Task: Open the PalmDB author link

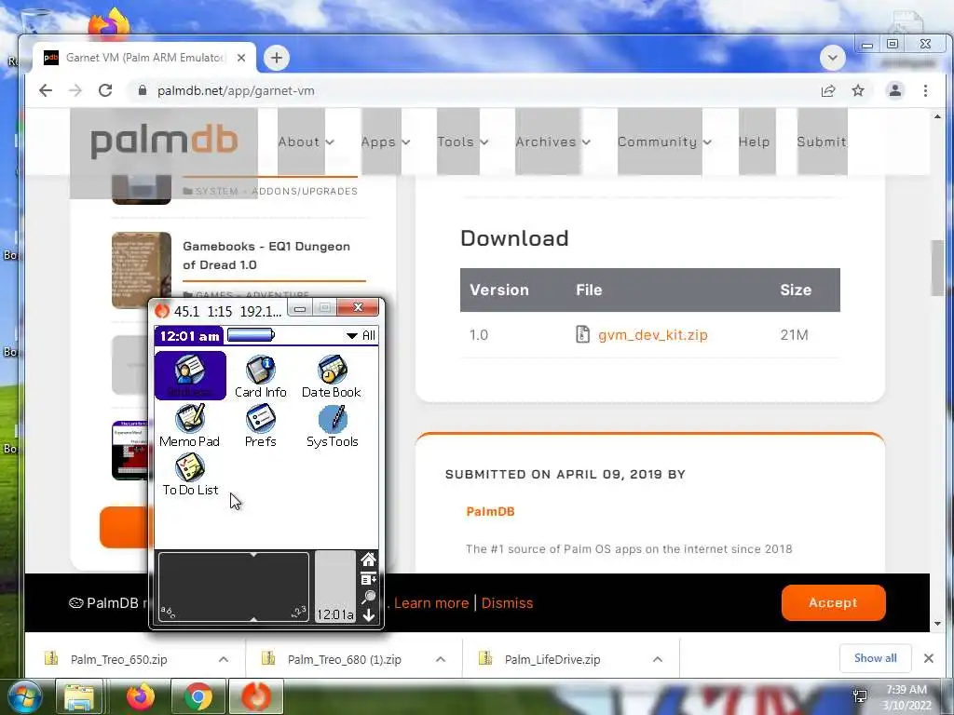Action: tap(490, 511)
